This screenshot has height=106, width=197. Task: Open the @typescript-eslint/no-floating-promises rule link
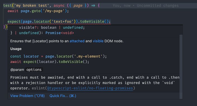(90, 88)
